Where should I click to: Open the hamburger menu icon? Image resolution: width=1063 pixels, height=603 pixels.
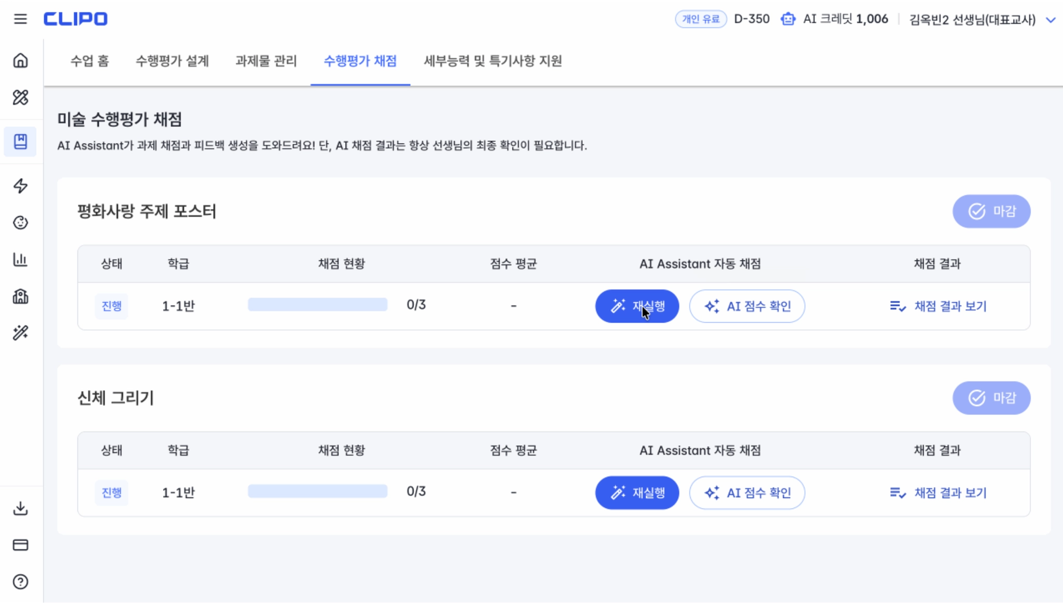tap(20, 19)
